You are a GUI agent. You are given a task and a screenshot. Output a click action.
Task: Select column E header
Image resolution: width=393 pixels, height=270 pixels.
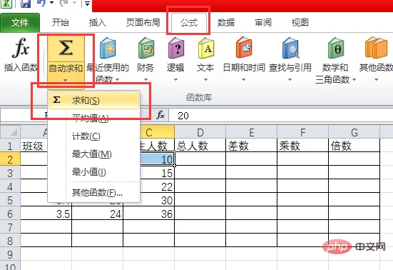(251, 132)
